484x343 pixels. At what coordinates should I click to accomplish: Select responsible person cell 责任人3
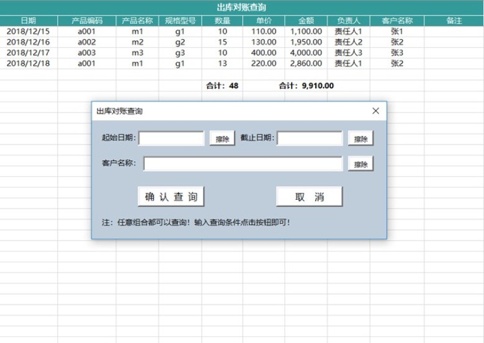(349, 53)
